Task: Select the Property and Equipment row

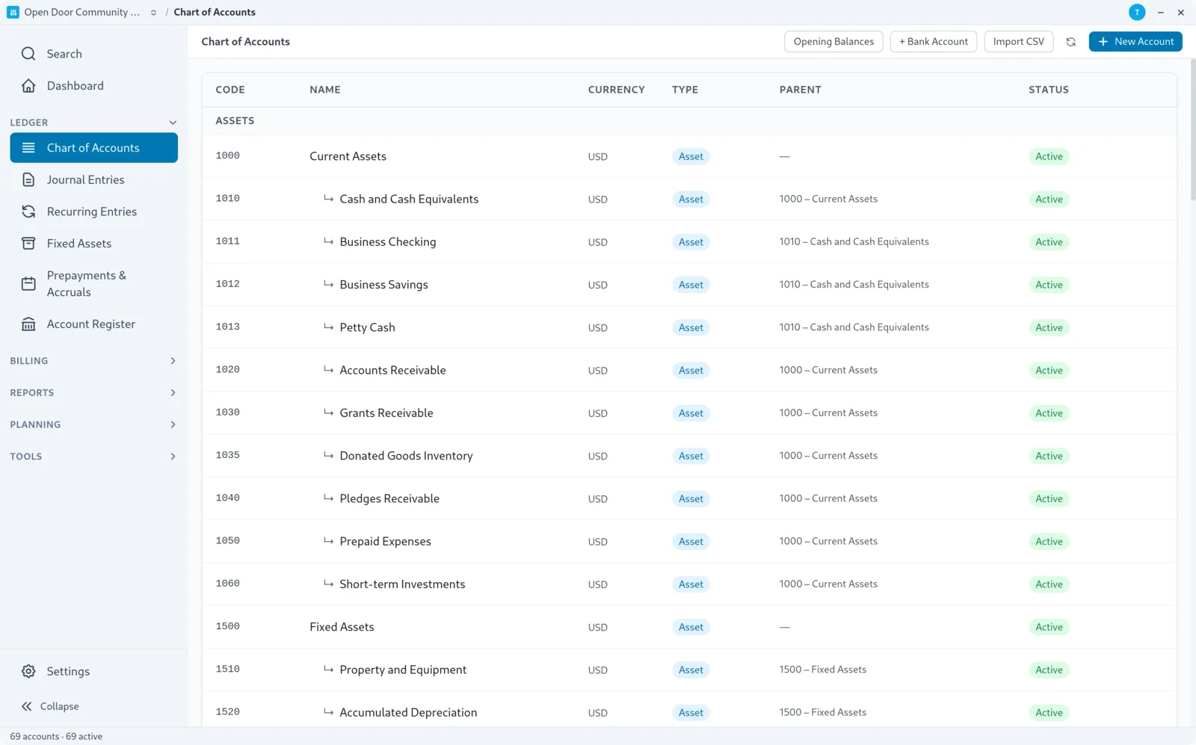Action: pos(688,670)
